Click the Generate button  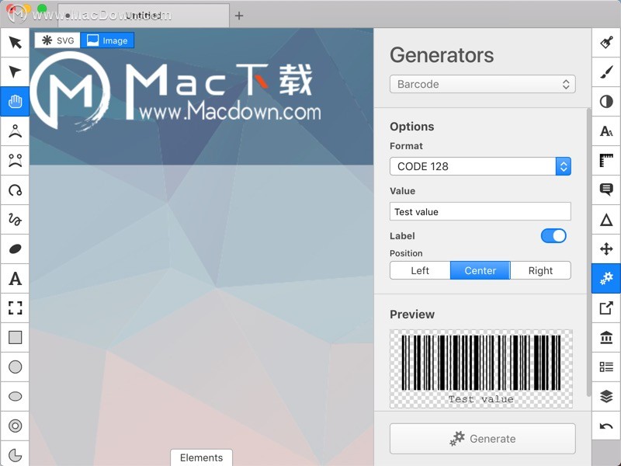(x=482, y=439)
